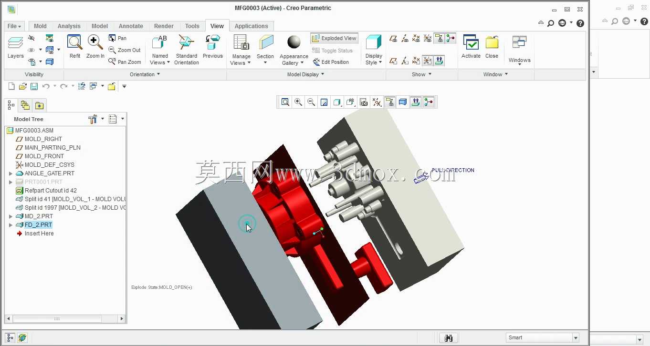Expand the MD_2.PRT tree node
650x346 pixels.
tap(11, 216)
